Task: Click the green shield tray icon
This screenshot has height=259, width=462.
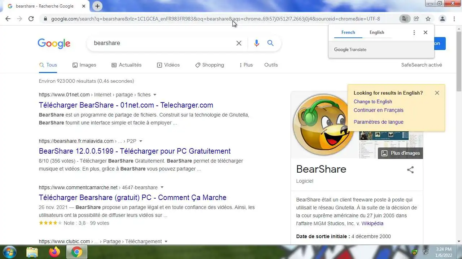Action: point(415,252)
